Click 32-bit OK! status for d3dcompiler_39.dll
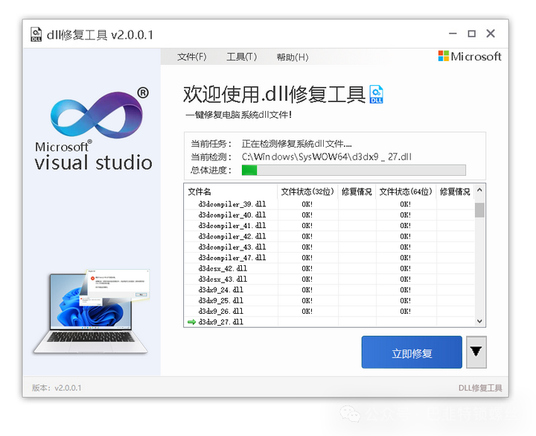Viewport: 536px width, 436px height. (x=307, y=204)
